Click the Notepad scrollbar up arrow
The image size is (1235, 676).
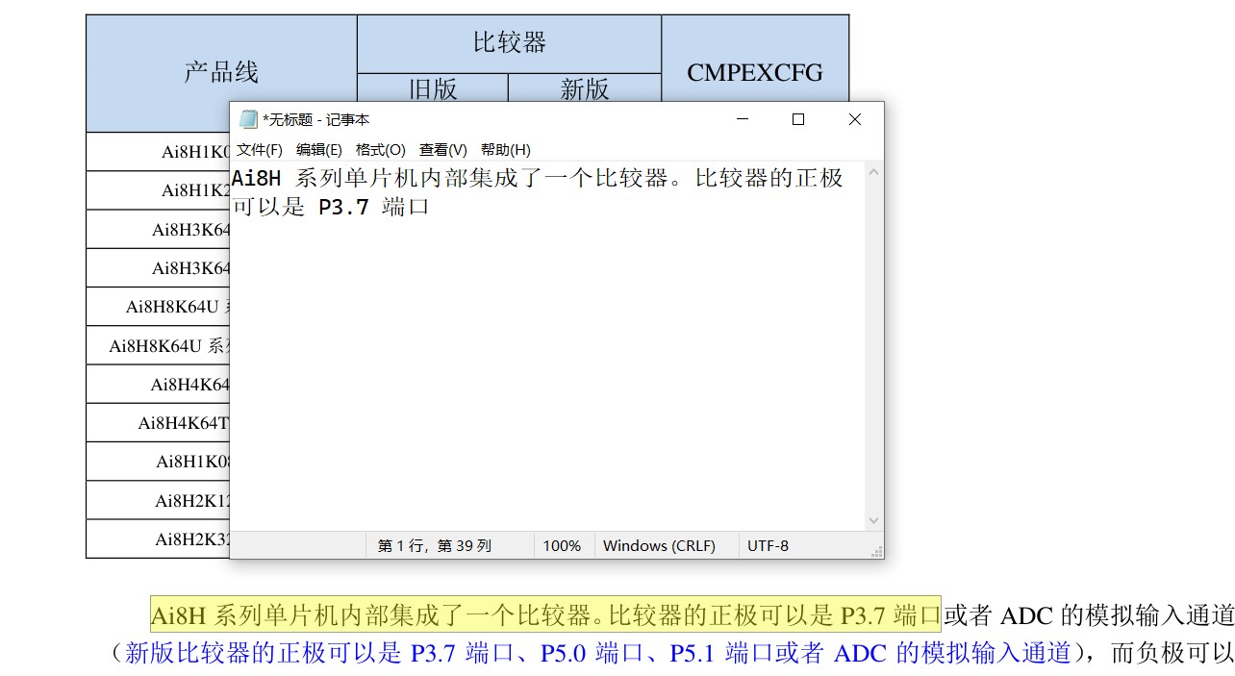[x=873, y=172]
